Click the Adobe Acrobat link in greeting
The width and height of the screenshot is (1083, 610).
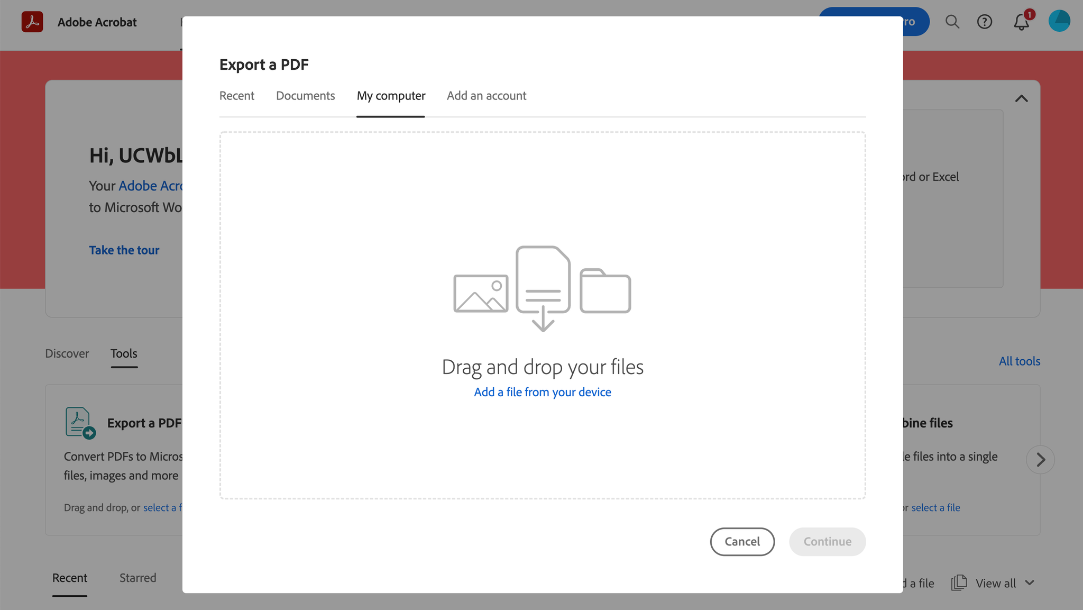click(151, 186)
